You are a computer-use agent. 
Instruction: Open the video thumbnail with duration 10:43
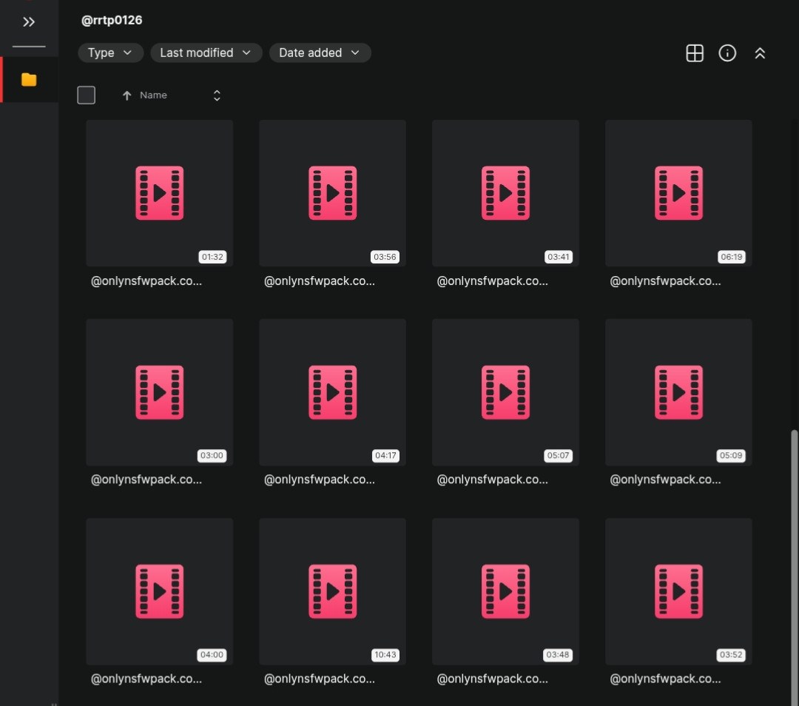pos(333,591)
